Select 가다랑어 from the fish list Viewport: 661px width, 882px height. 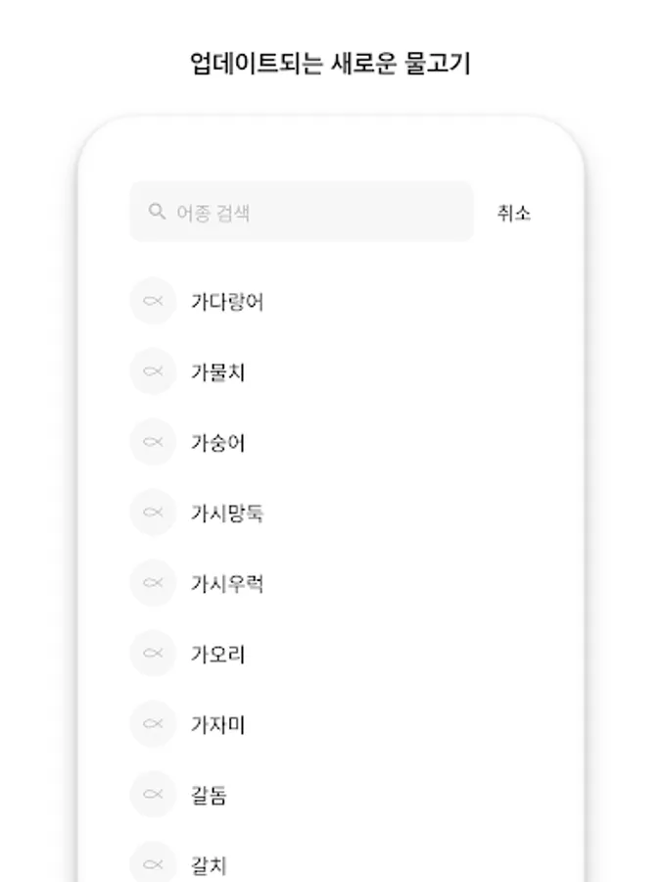click(227, 302)
